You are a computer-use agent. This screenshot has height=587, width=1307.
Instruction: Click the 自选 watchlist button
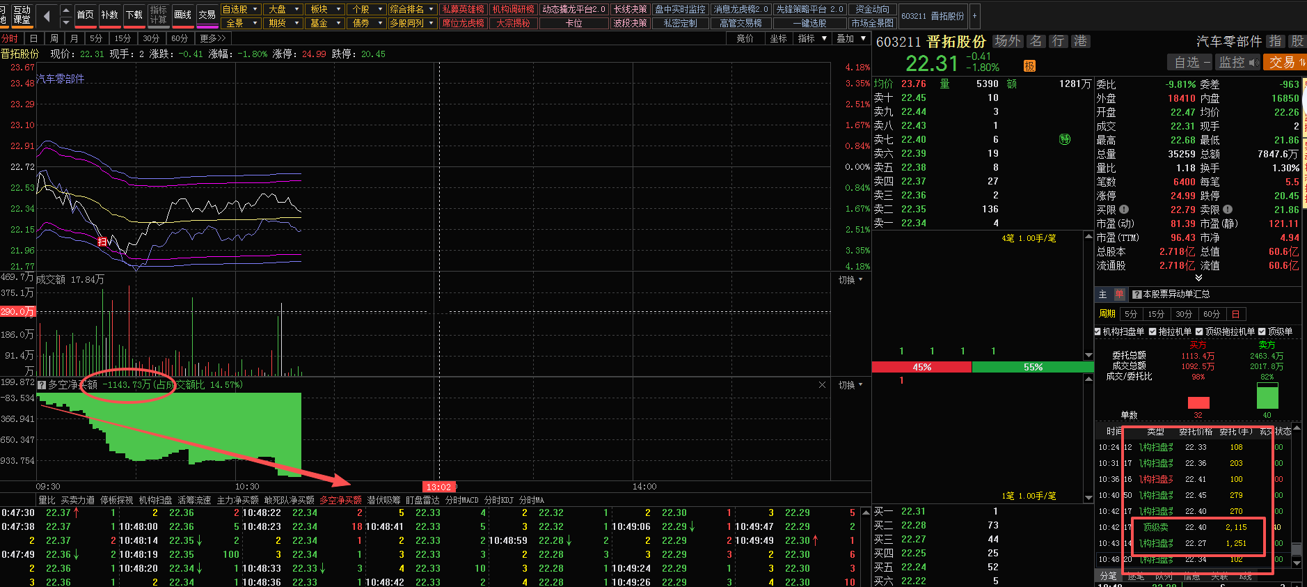(x=1188, y=62)
